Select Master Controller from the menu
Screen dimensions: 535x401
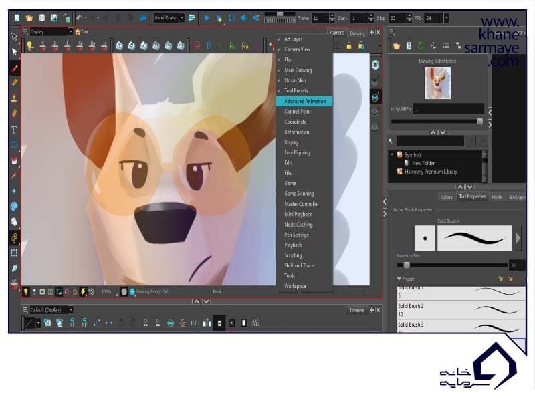coord(304,204)
